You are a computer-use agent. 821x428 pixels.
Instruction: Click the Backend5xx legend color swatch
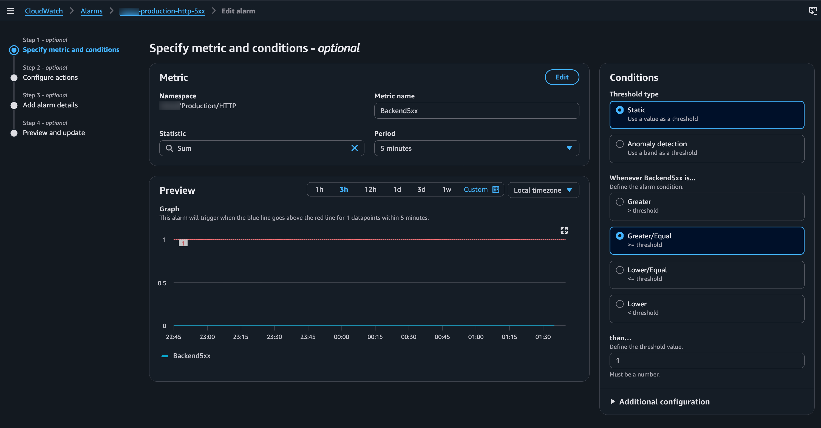click(x=165, y=356)
